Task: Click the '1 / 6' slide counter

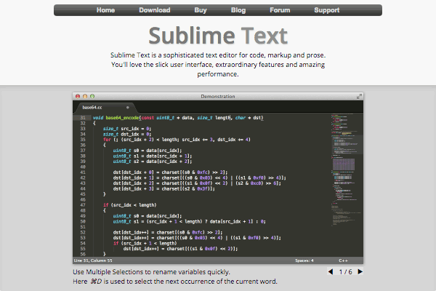Action: 345,272
